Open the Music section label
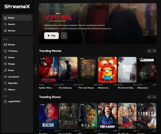Screen dimensions: 161x134 (11, 70)
